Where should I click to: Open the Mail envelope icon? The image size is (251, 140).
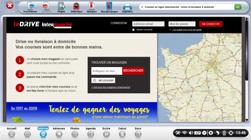[27, 134]
